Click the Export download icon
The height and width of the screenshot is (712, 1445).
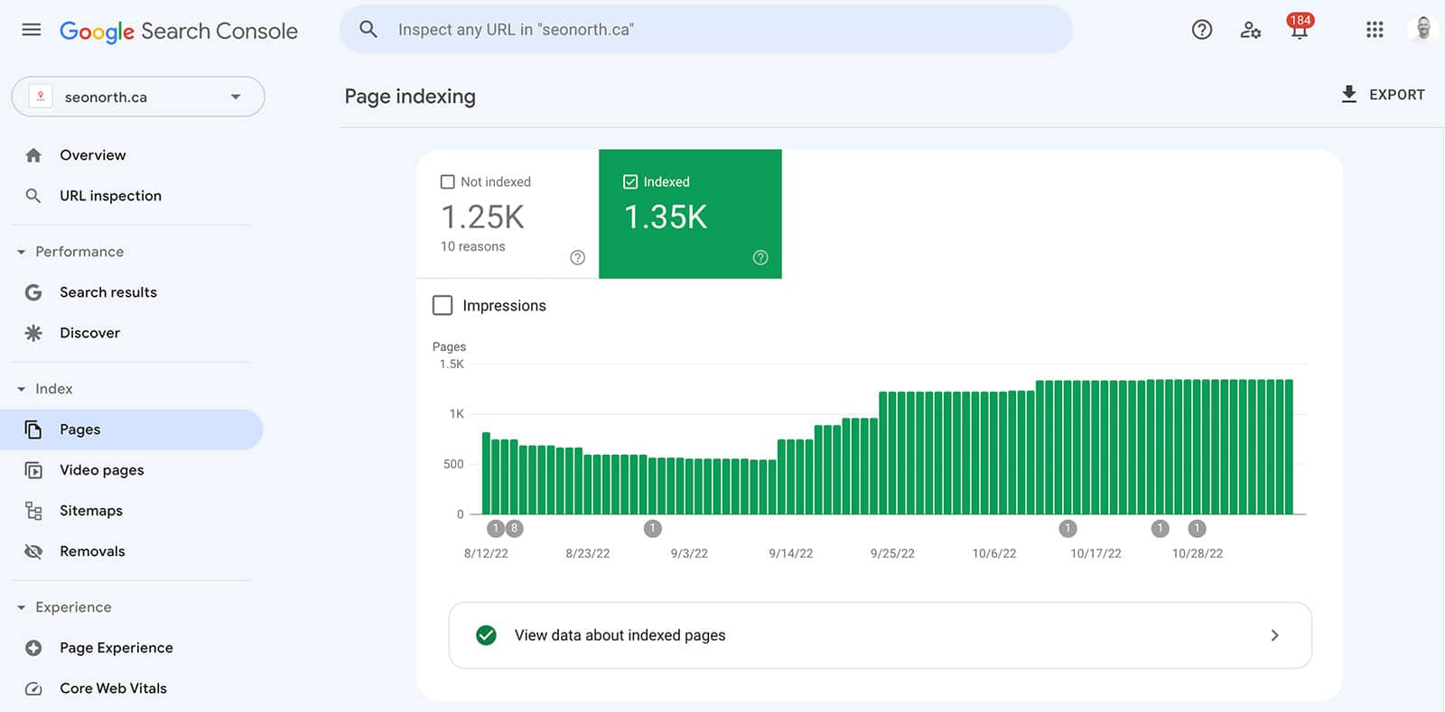1349,94
